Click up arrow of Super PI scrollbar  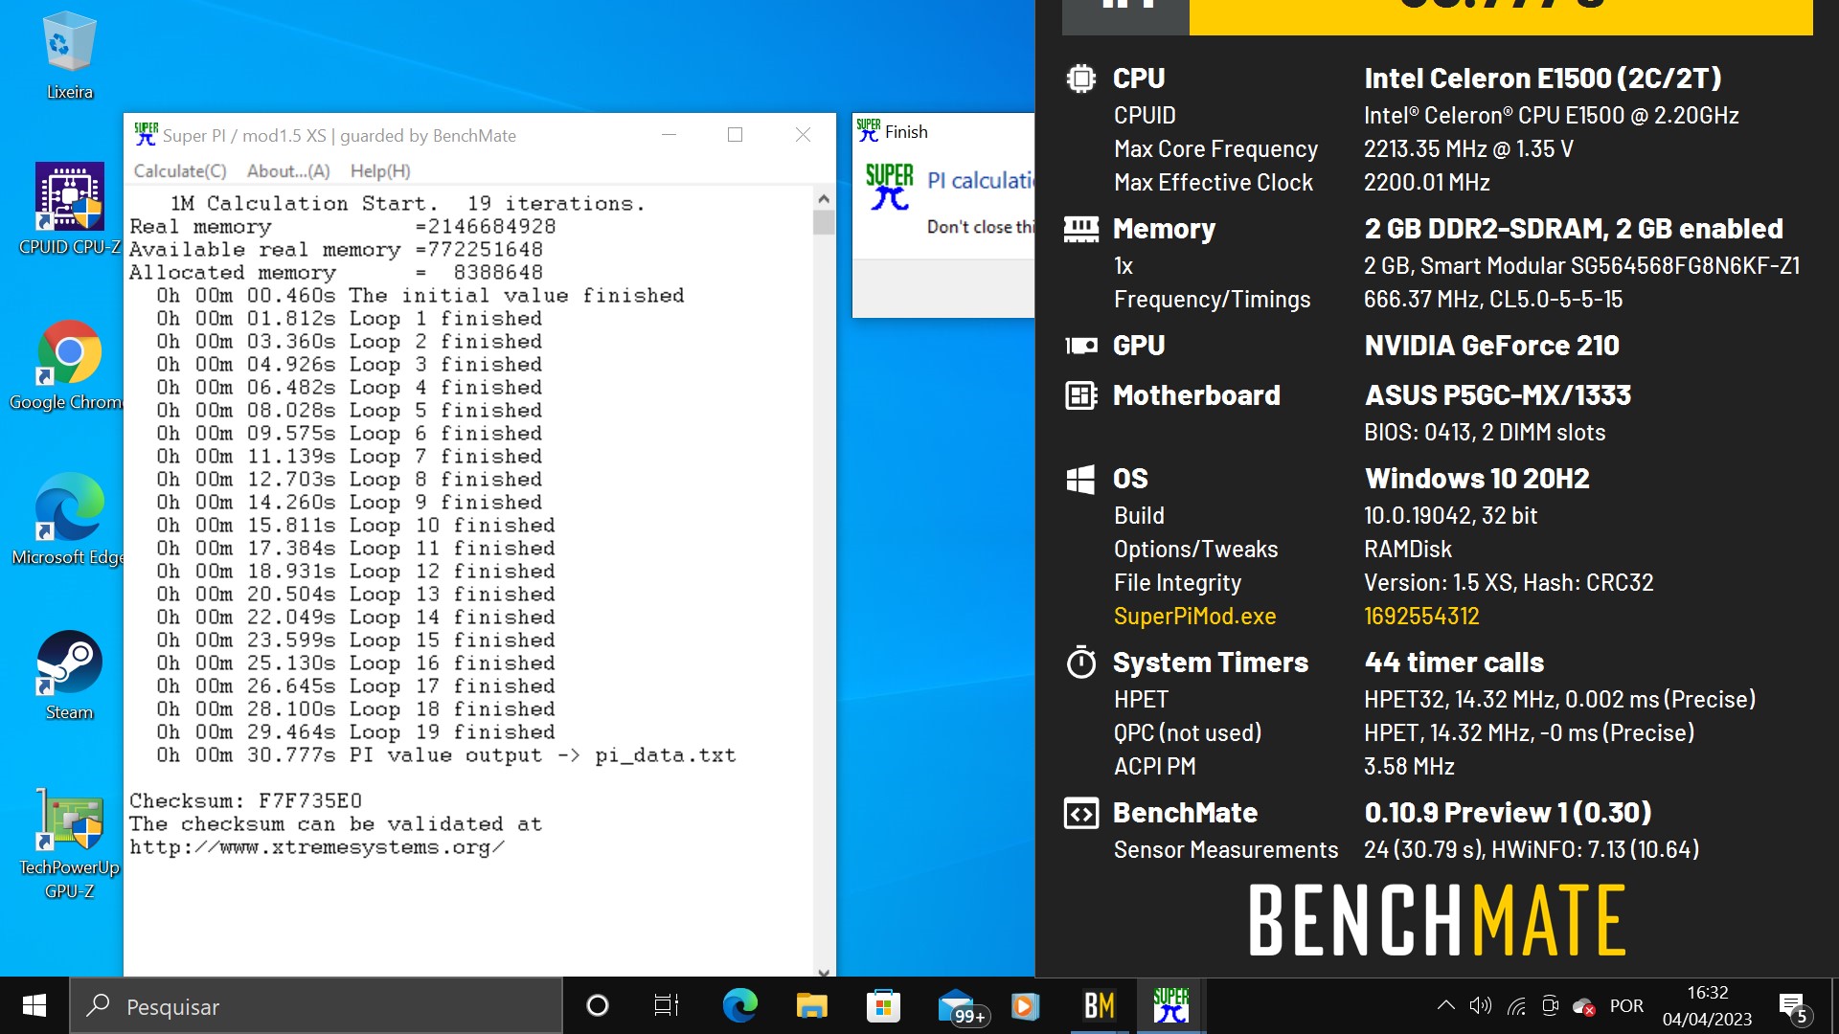(x=824, y=198)
